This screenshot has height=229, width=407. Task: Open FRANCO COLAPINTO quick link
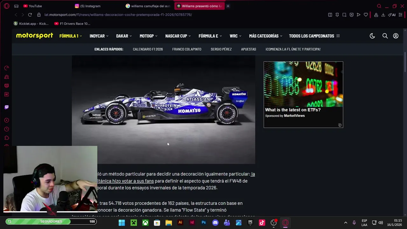187,49
